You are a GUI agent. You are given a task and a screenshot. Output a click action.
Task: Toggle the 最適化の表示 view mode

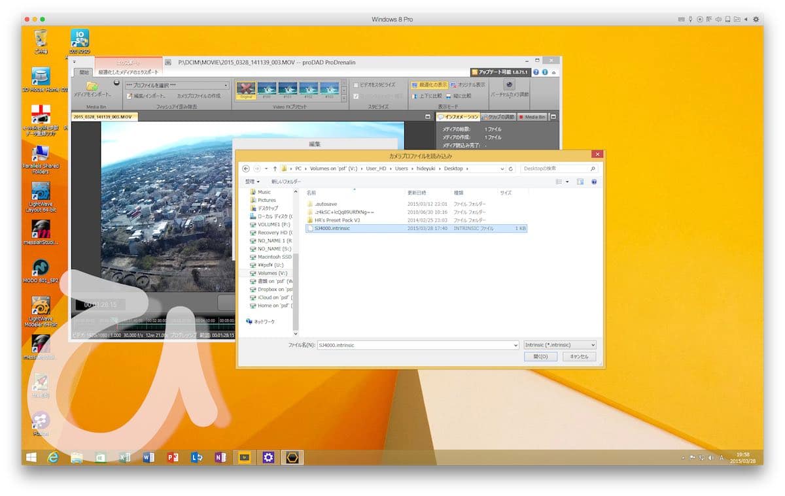[x=429, y=85]
